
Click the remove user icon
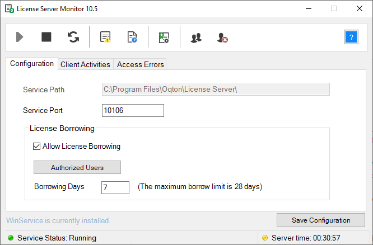(x=222, y=37)
